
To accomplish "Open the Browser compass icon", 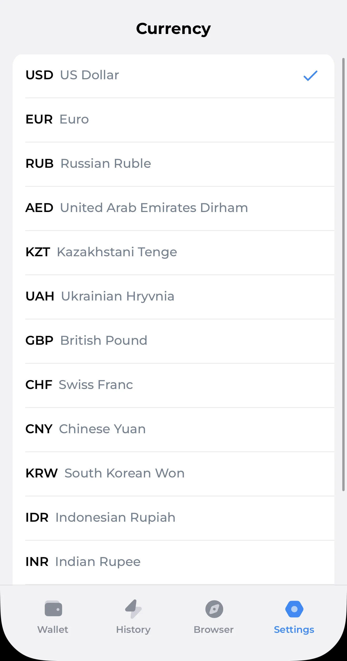I will (x=214, y=609).
